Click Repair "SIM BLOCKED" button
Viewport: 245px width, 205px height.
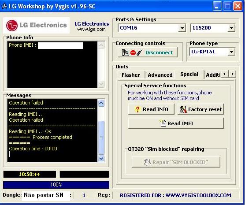176,162
